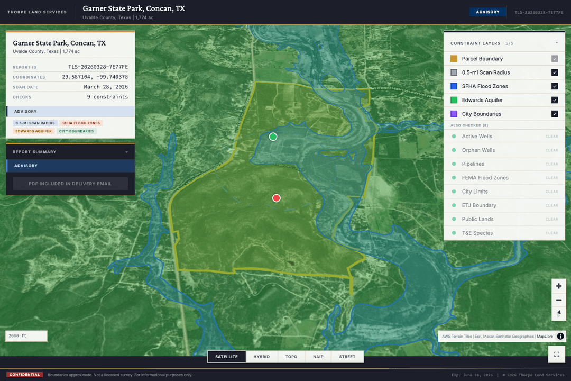Viewport: 571px width, 381px height.
Task: Clear the Active Wells check result
Action: (551, 137)
